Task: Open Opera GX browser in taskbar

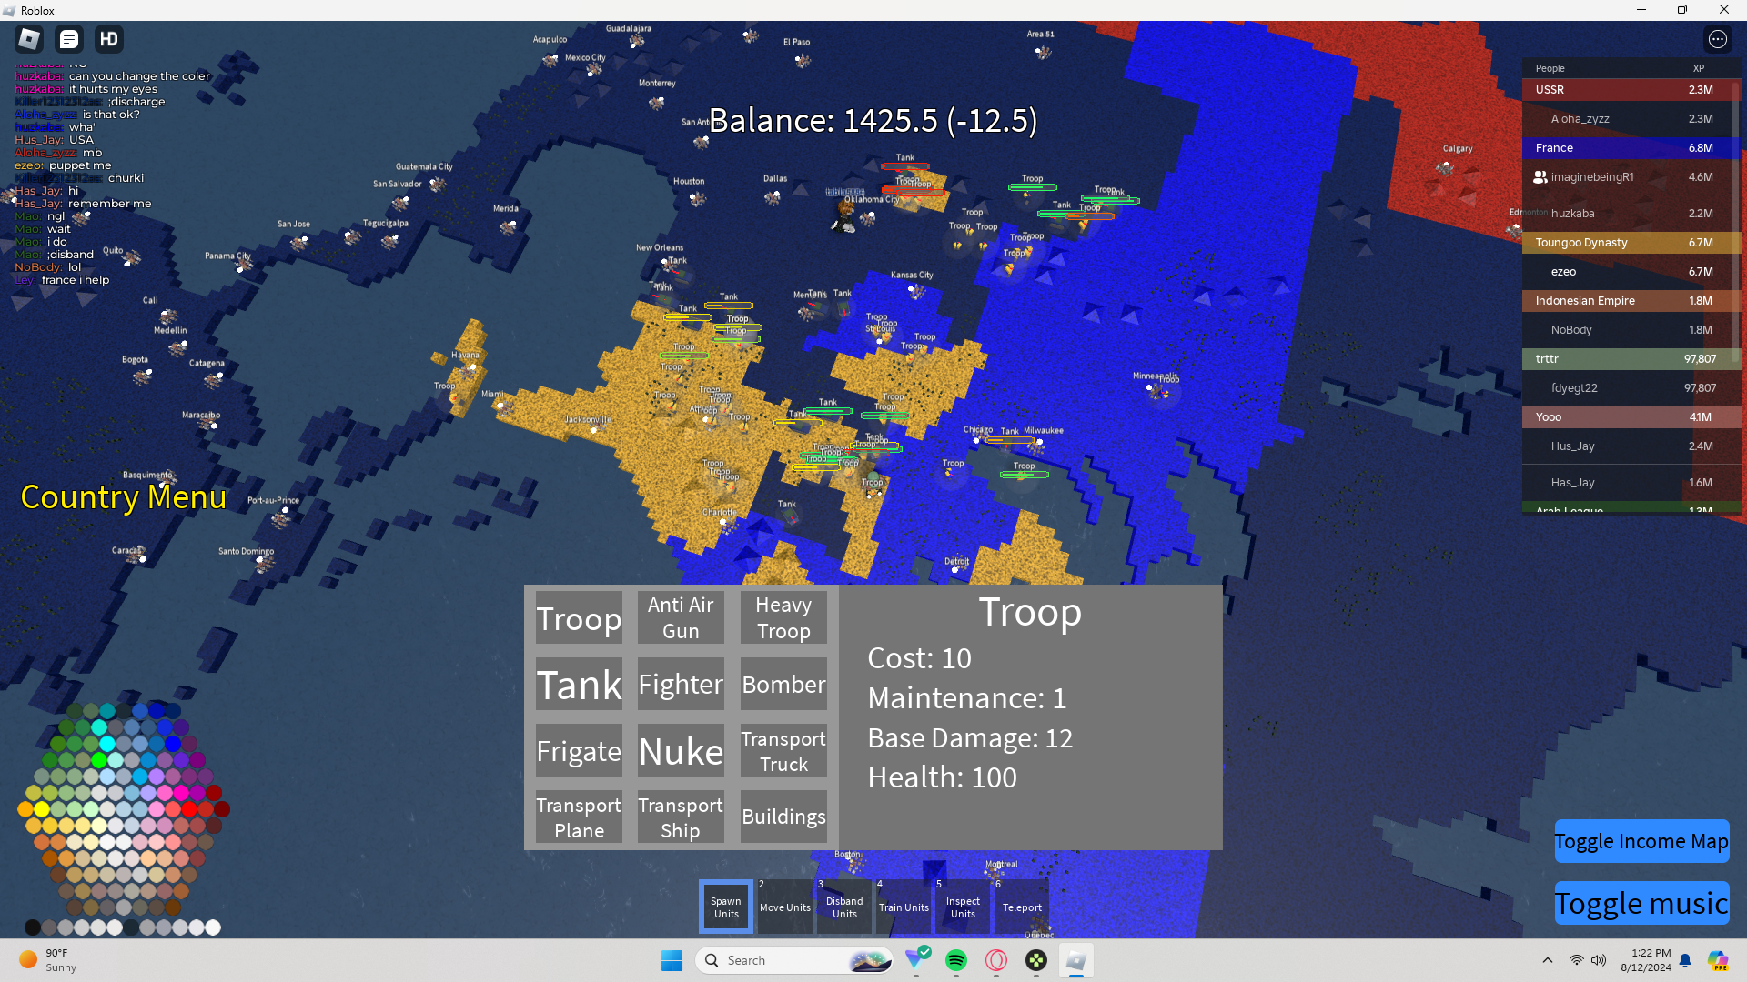Action: (996, 960)
